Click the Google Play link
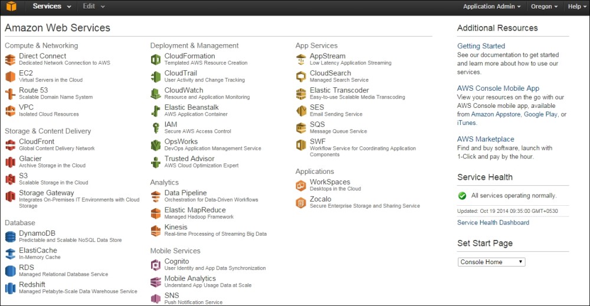 click(540, 114)
